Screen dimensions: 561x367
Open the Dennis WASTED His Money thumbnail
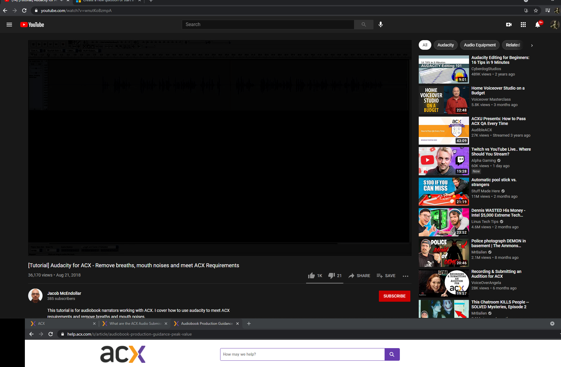point(444,222)
